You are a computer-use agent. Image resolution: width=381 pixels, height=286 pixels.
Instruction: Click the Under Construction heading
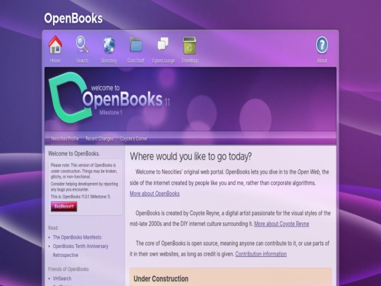pos(161,279)
